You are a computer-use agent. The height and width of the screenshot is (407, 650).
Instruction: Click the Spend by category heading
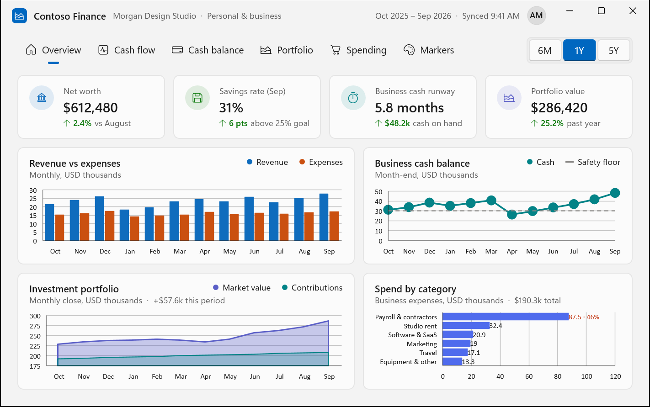416,289
